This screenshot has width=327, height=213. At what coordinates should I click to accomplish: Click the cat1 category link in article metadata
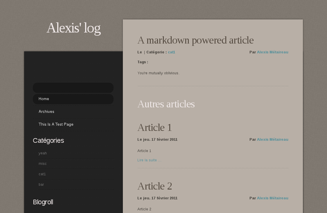(x=171, y=52)
